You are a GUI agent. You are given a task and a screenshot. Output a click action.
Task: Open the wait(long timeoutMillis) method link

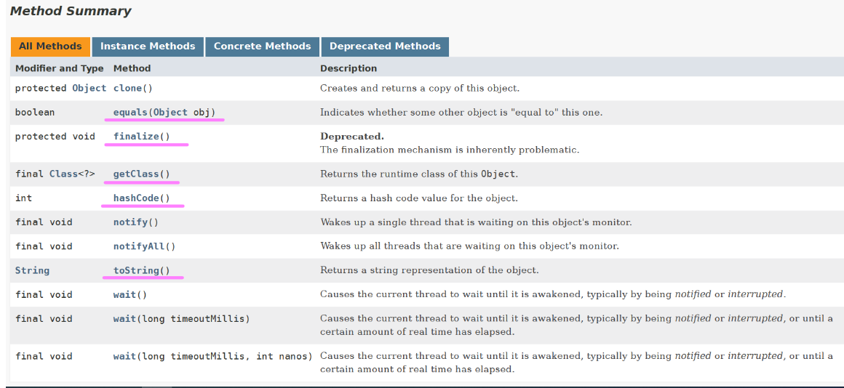(x=124, y=318)
